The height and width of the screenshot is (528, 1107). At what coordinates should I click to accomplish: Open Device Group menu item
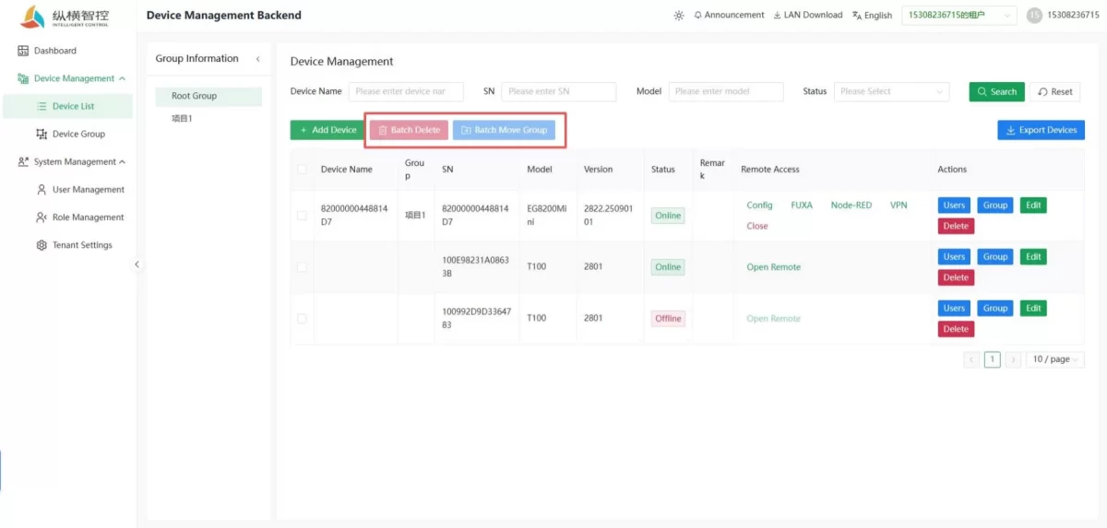(68, 134)
